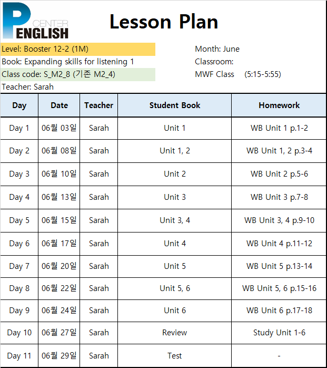Image resolution: width=327 pixels, height=368 pixels.
Task: Select the Test cell on Day 11
Action: coord(175,356)
